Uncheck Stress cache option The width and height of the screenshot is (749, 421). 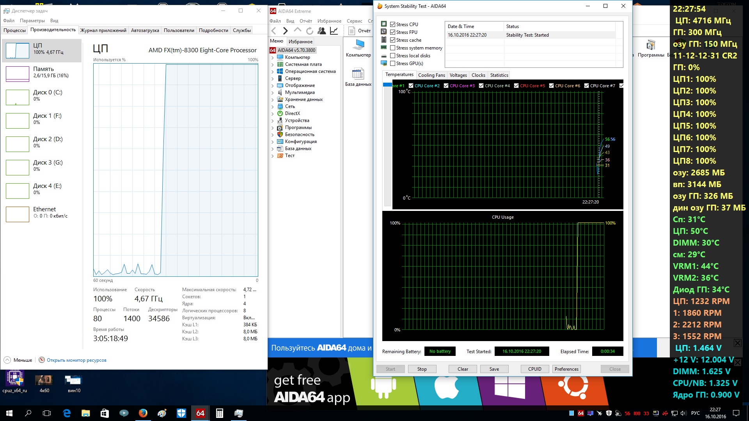(x=393, y=40)
